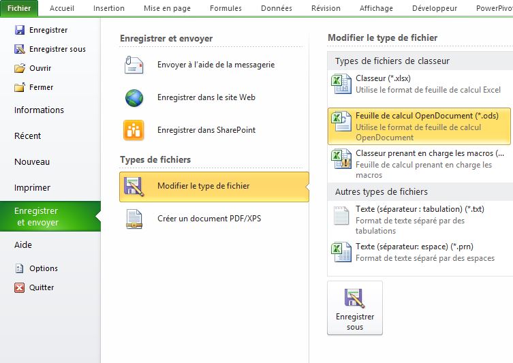Open the Données tab
The width and height of the screenshot is (513, 363).
click(277, 8)
